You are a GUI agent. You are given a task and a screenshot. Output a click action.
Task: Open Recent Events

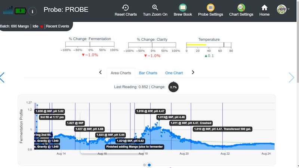[x=58, y=27]
